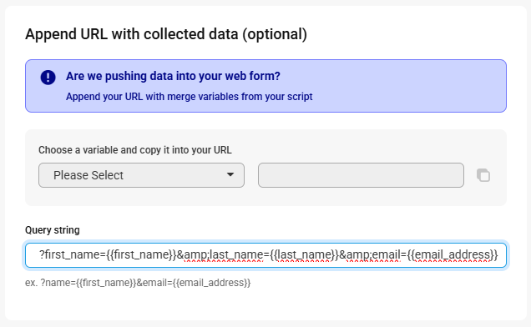The height and width of the screenshot is (327, 531).
Task: Place the cursor at ?first_name in the Query string input
Action: point(72,254)
